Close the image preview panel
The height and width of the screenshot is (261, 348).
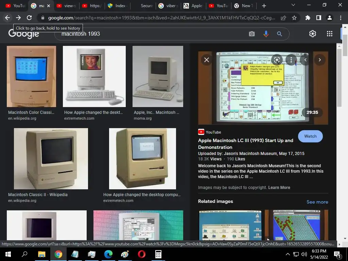point(206,60)
